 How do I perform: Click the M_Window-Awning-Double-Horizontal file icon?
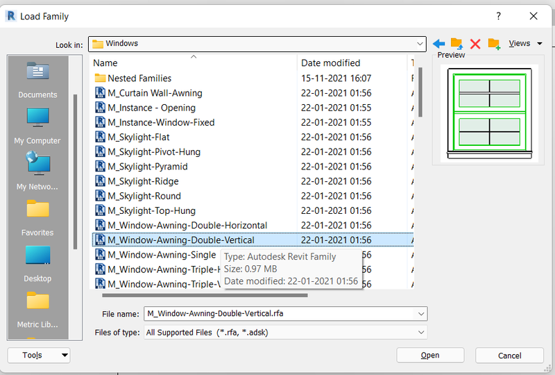point(100,225)
